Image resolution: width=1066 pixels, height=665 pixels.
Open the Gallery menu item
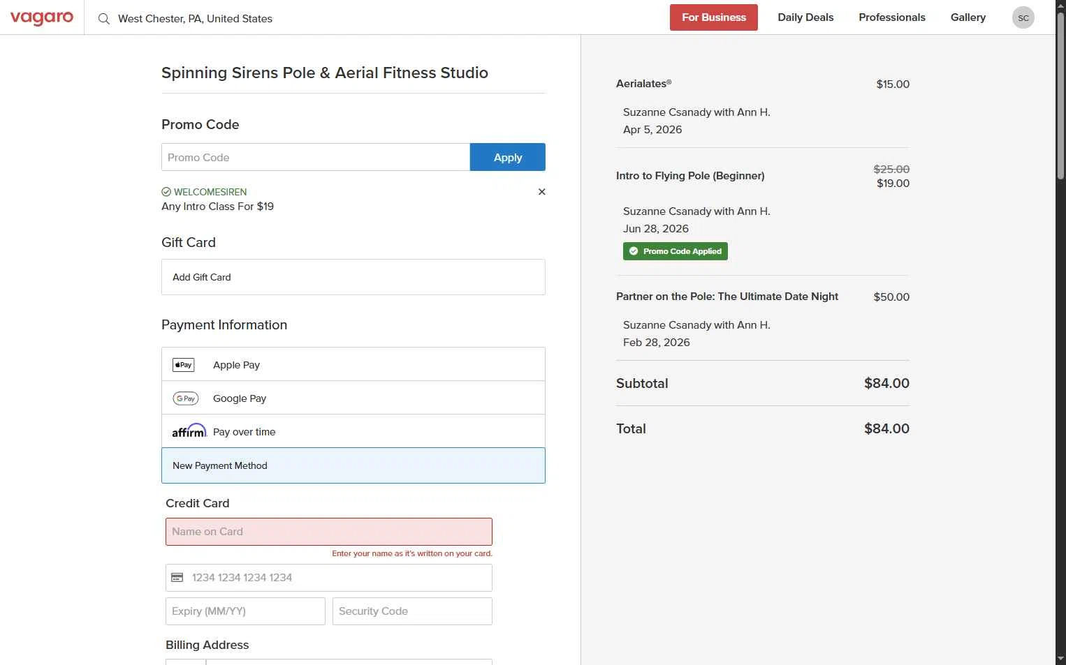coord(968,17)
